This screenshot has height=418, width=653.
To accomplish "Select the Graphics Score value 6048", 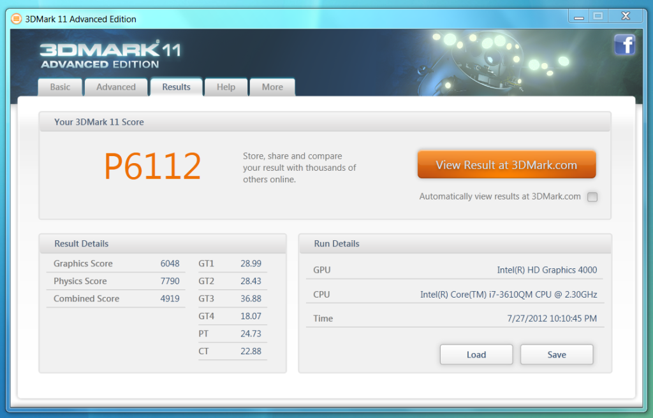I will (170, 264).
